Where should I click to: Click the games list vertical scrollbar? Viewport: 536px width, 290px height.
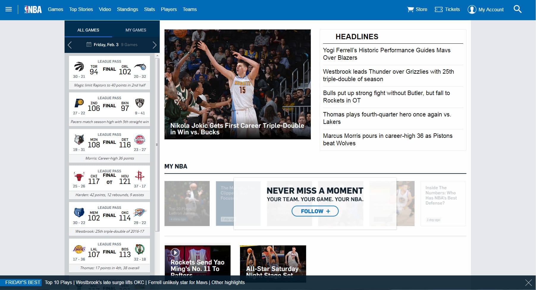157,145
